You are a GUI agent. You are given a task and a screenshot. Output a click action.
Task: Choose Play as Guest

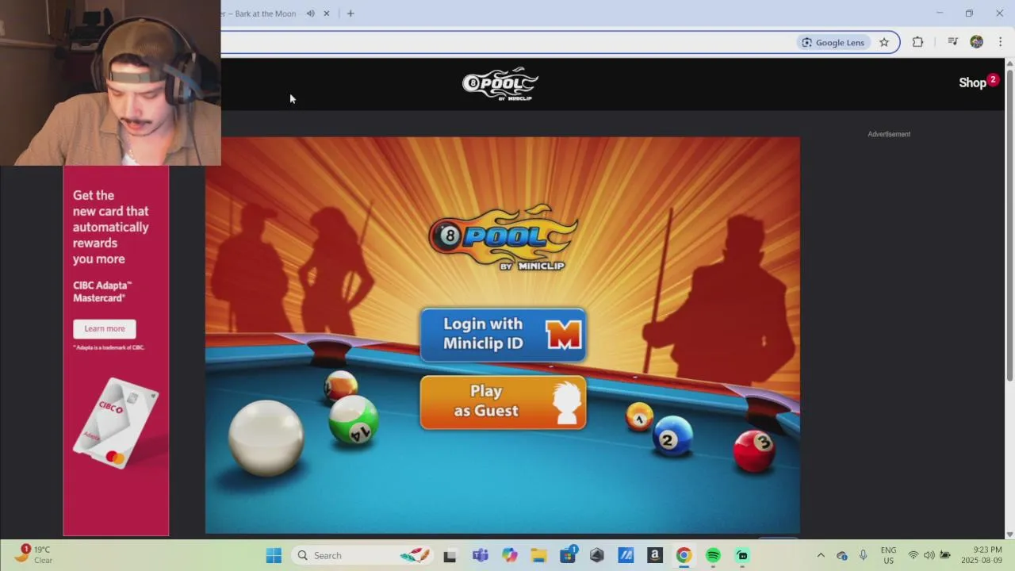(x=503, y=402)
